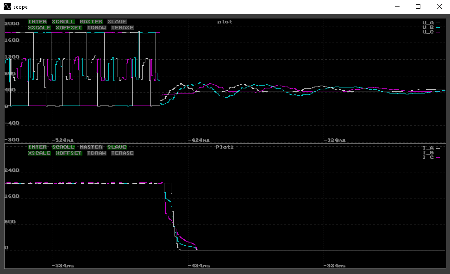Click the -400 y-axis label
The width and height of the screenshot is (450, 274).
coord(12,123)
